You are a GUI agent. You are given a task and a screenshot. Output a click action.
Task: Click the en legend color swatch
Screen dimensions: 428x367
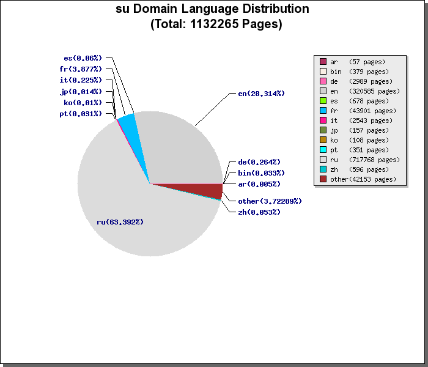[x=323, y=91]
